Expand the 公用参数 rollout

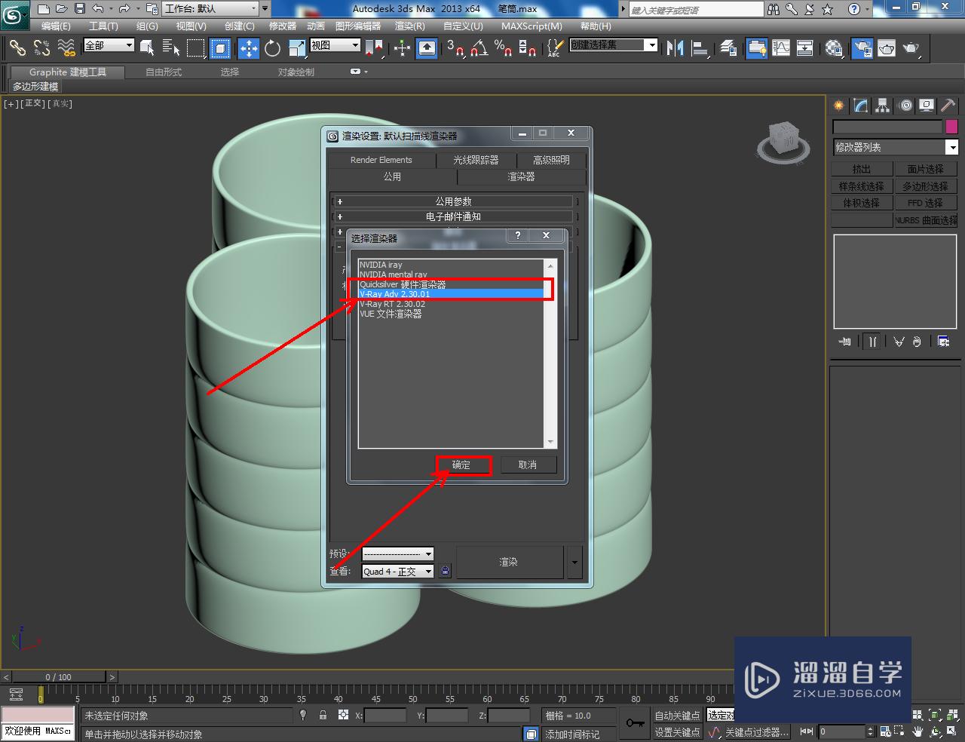click(x=453, y=201)
